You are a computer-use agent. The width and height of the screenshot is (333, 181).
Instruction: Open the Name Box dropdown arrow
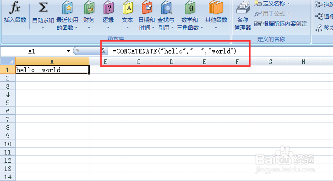coord(68,51)
